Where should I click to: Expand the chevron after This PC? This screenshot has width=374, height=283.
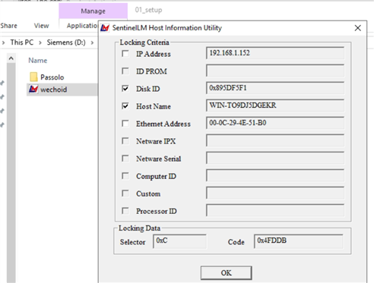point(40,42)
